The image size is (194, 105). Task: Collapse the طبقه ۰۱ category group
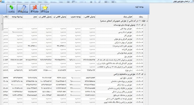click(147, 21)
